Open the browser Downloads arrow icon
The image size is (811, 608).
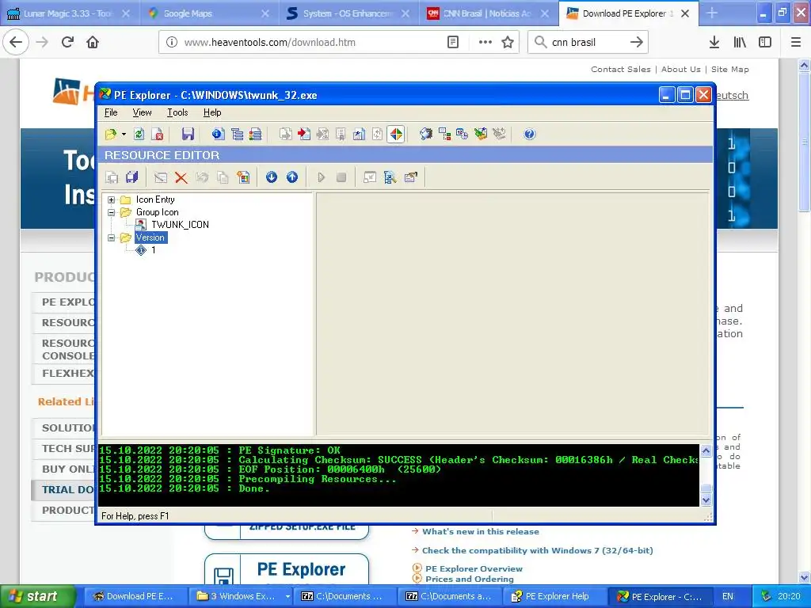pyautogui.click(x=714, y=43)
